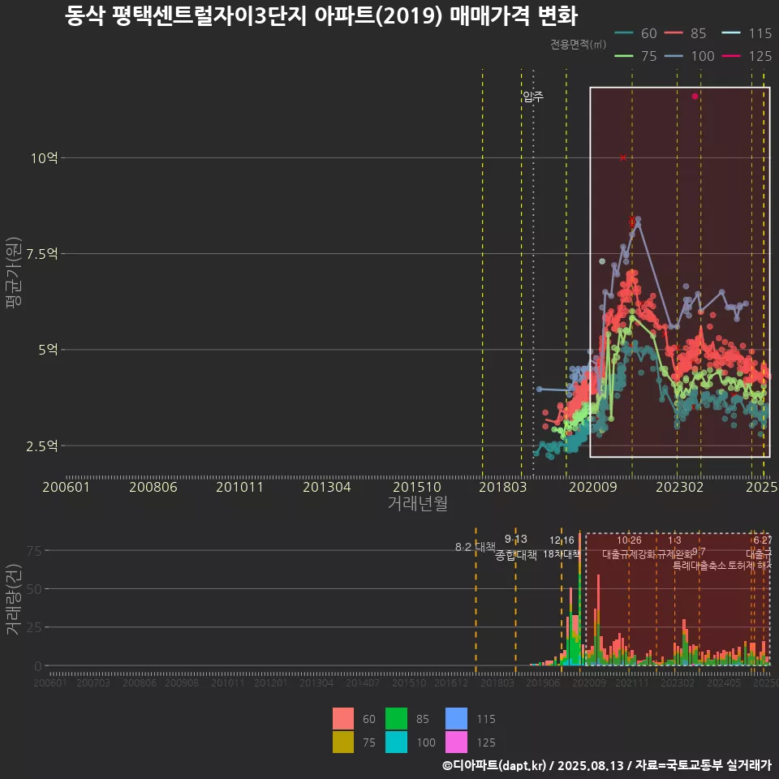Viewport: 779px width, 779px height.
Task: Click the 7.5억 price axis label
Action: (x=41, y=254)
